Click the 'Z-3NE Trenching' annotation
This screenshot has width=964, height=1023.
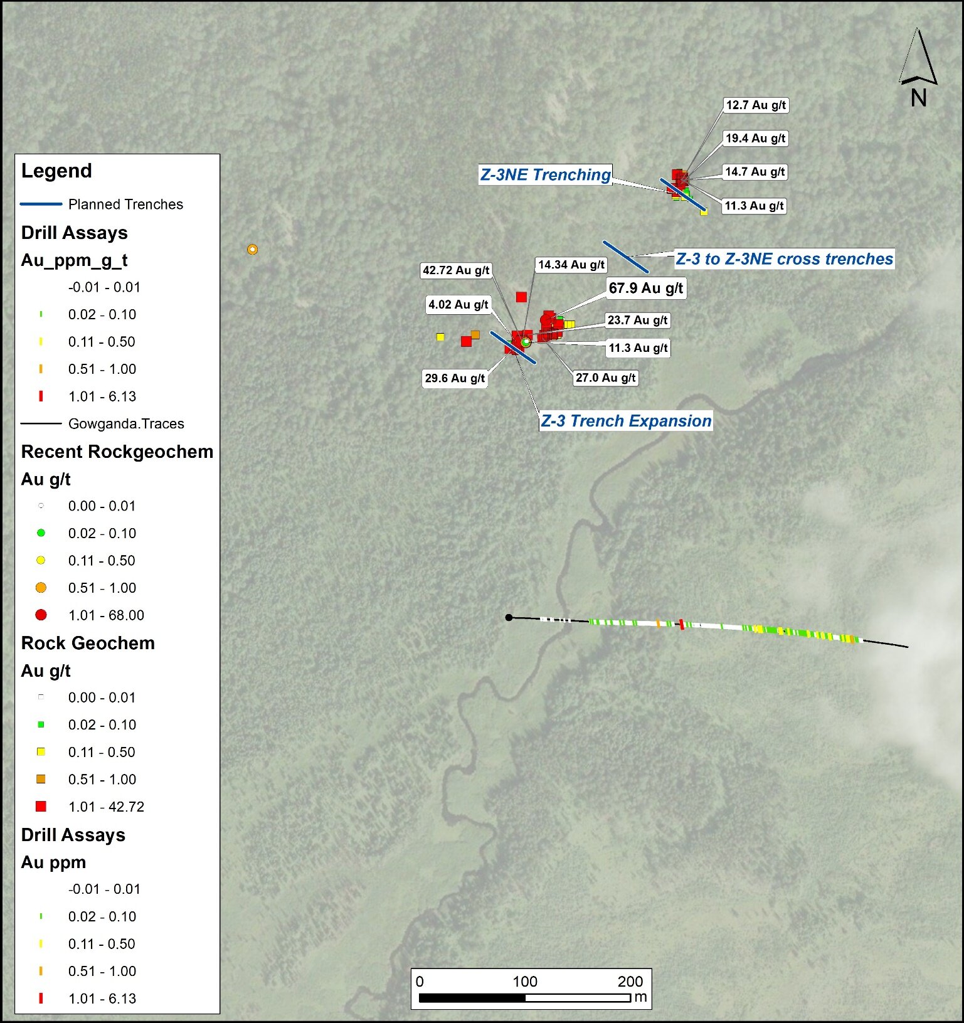(x=545, y=174)
